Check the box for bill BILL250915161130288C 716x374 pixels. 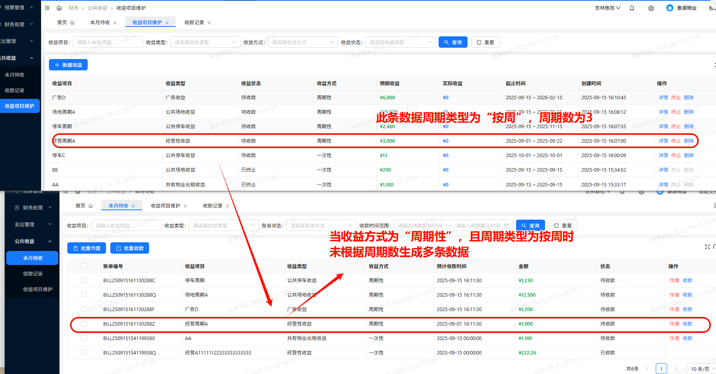pyautogui.click(x=84, y=280)
